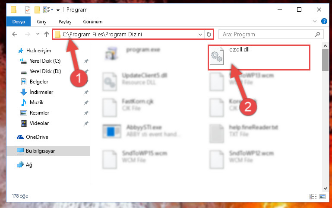332x208 pixels.
Task: Expand the ribbon with the chevron
Action: point(315,21)
